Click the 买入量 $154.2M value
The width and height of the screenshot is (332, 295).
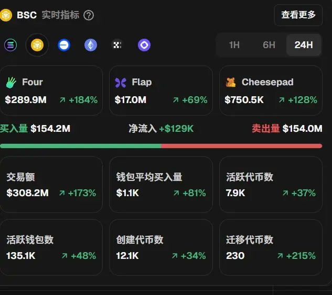[x=50, y=129]
